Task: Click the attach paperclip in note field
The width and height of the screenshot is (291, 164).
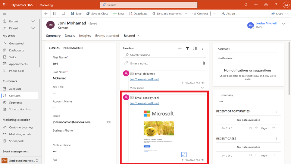Action: (x=204, y=63)
